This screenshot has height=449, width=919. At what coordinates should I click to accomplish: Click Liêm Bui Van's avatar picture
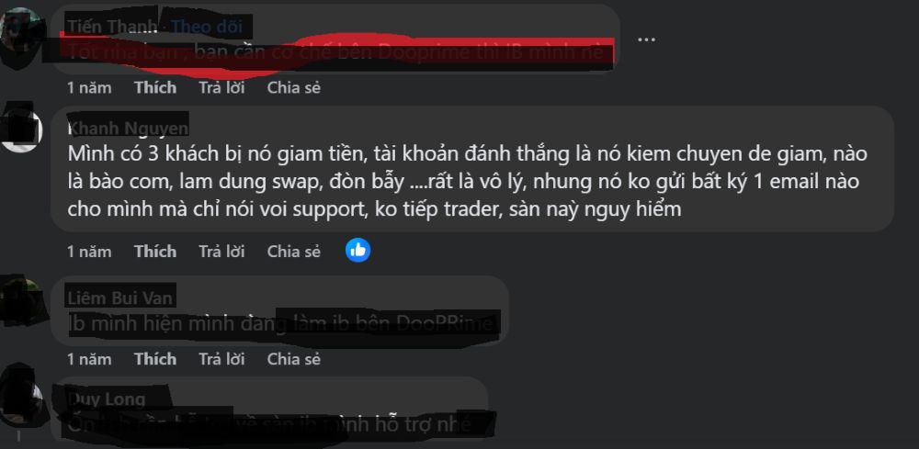click(21, 302)
